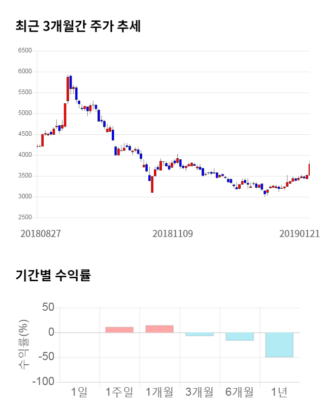The image size is (325, 412).
Task: Click the 수익률(%) vertical axis title
Action: point(24,344)
